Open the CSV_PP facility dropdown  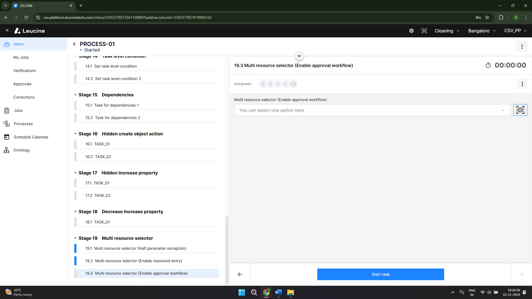point(515,31)
